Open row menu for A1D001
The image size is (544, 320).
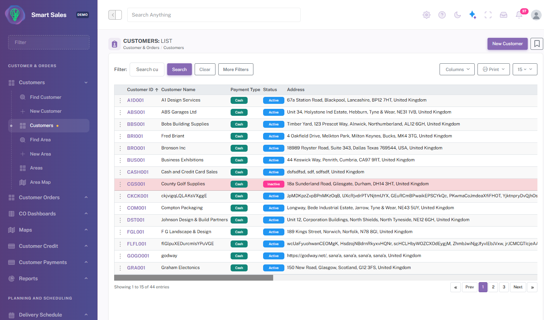(x=120, y=100)
